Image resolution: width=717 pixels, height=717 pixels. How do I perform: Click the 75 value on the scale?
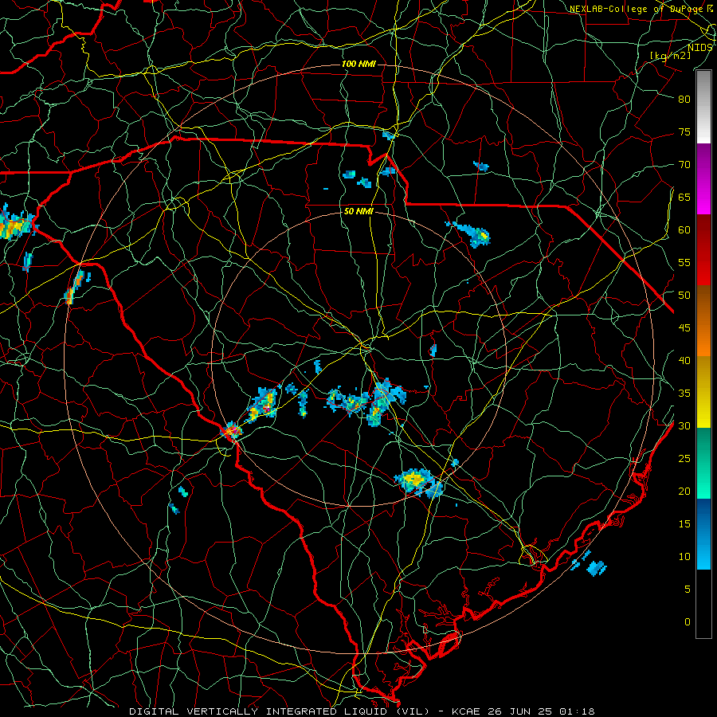coord(684,132)
